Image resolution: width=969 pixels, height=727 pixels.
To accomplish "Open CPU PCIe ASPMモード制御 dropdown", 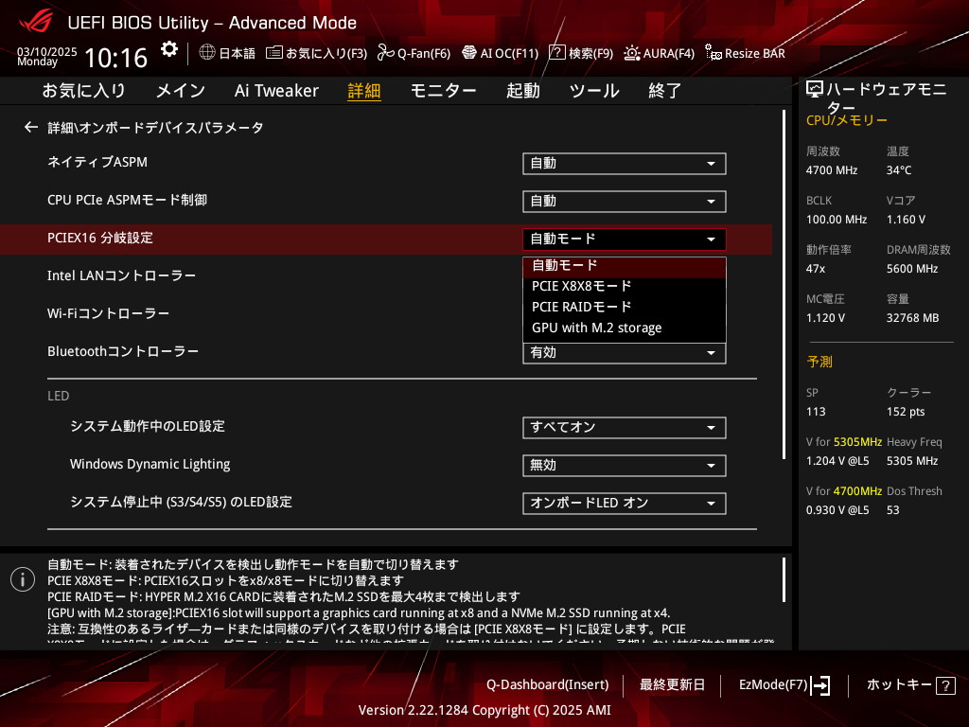I will (625, 202).
